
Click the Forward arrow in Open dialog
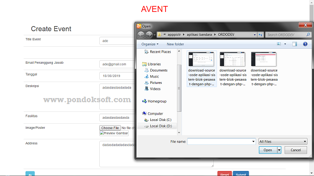(x=149, y=35)
